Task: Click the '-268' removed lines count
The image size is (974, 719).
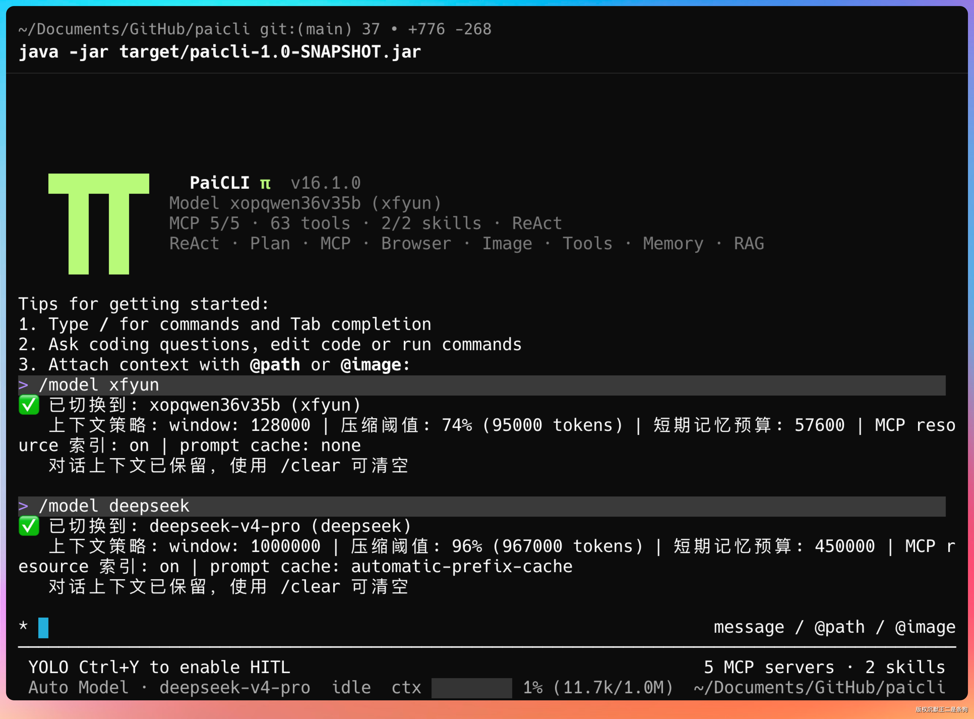Action: pyautogui.click(x=473, y=29)
